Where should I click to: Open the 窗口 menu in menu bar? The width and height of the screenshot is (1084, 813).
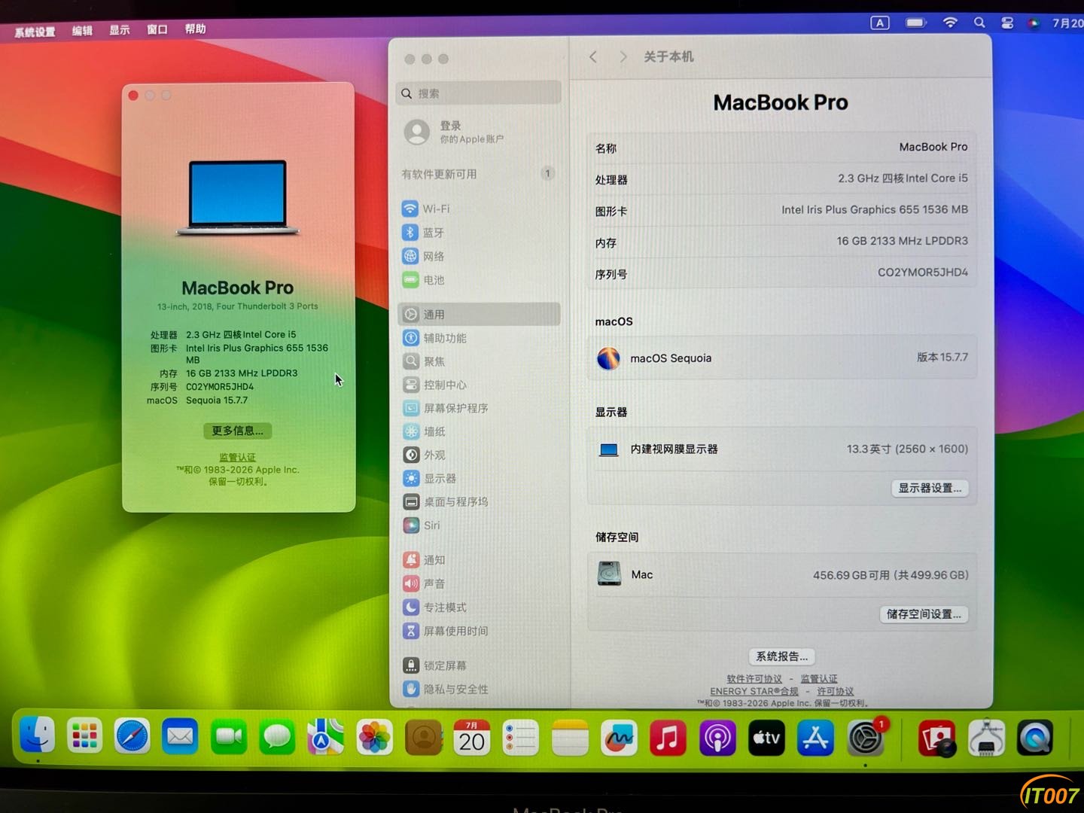[x=157, y=29]
